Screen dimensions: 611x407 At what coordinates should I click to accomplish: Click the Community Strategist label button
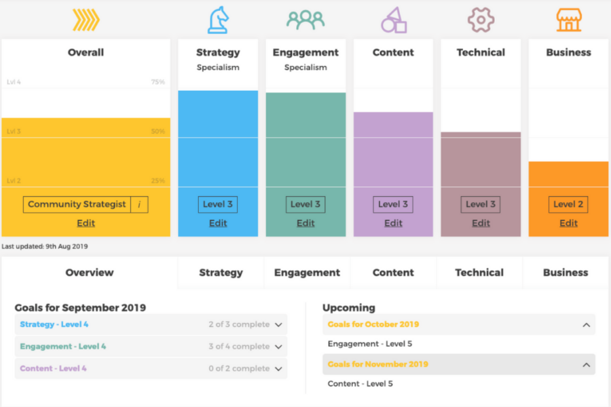point(77,204)
